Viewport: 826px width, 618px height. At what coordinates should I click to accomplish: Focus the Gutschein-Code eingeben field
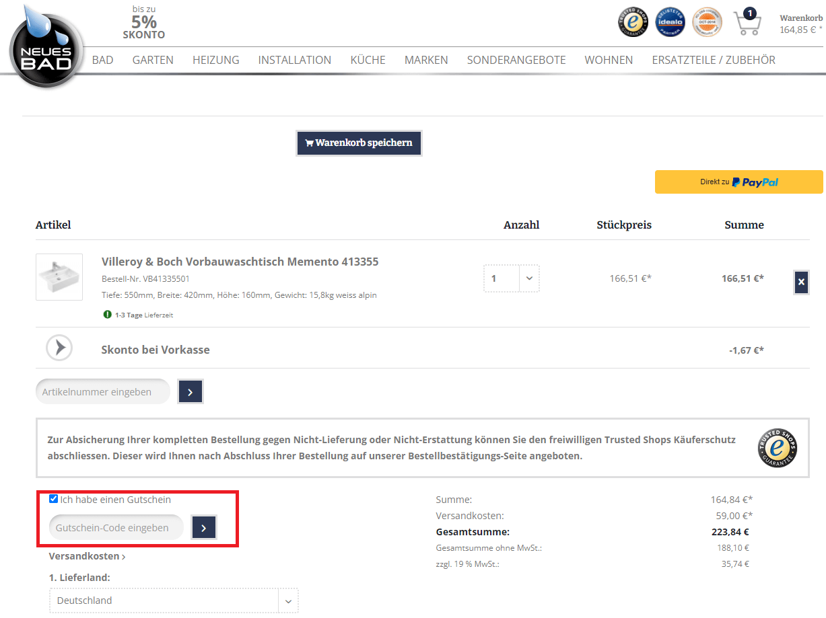pyautogui.click(x=116, y=528)
